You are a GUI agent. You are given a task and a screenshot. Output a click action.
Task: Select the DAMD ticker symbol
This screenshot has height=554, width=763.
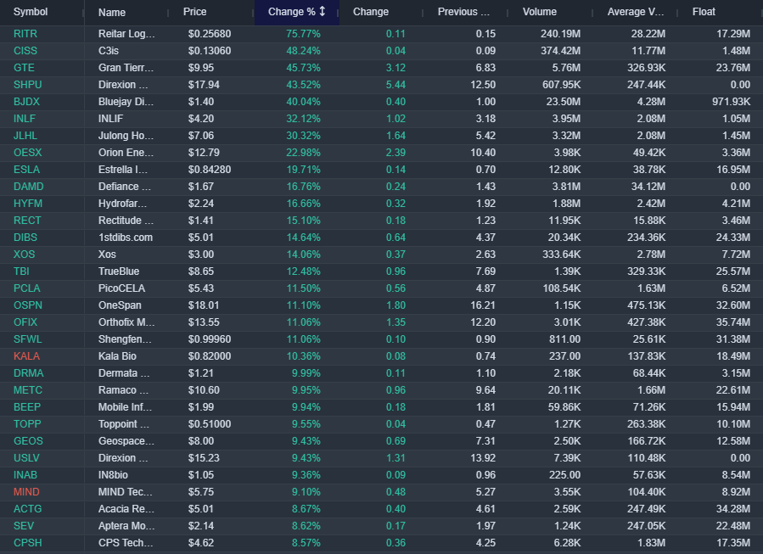(29, 187)
